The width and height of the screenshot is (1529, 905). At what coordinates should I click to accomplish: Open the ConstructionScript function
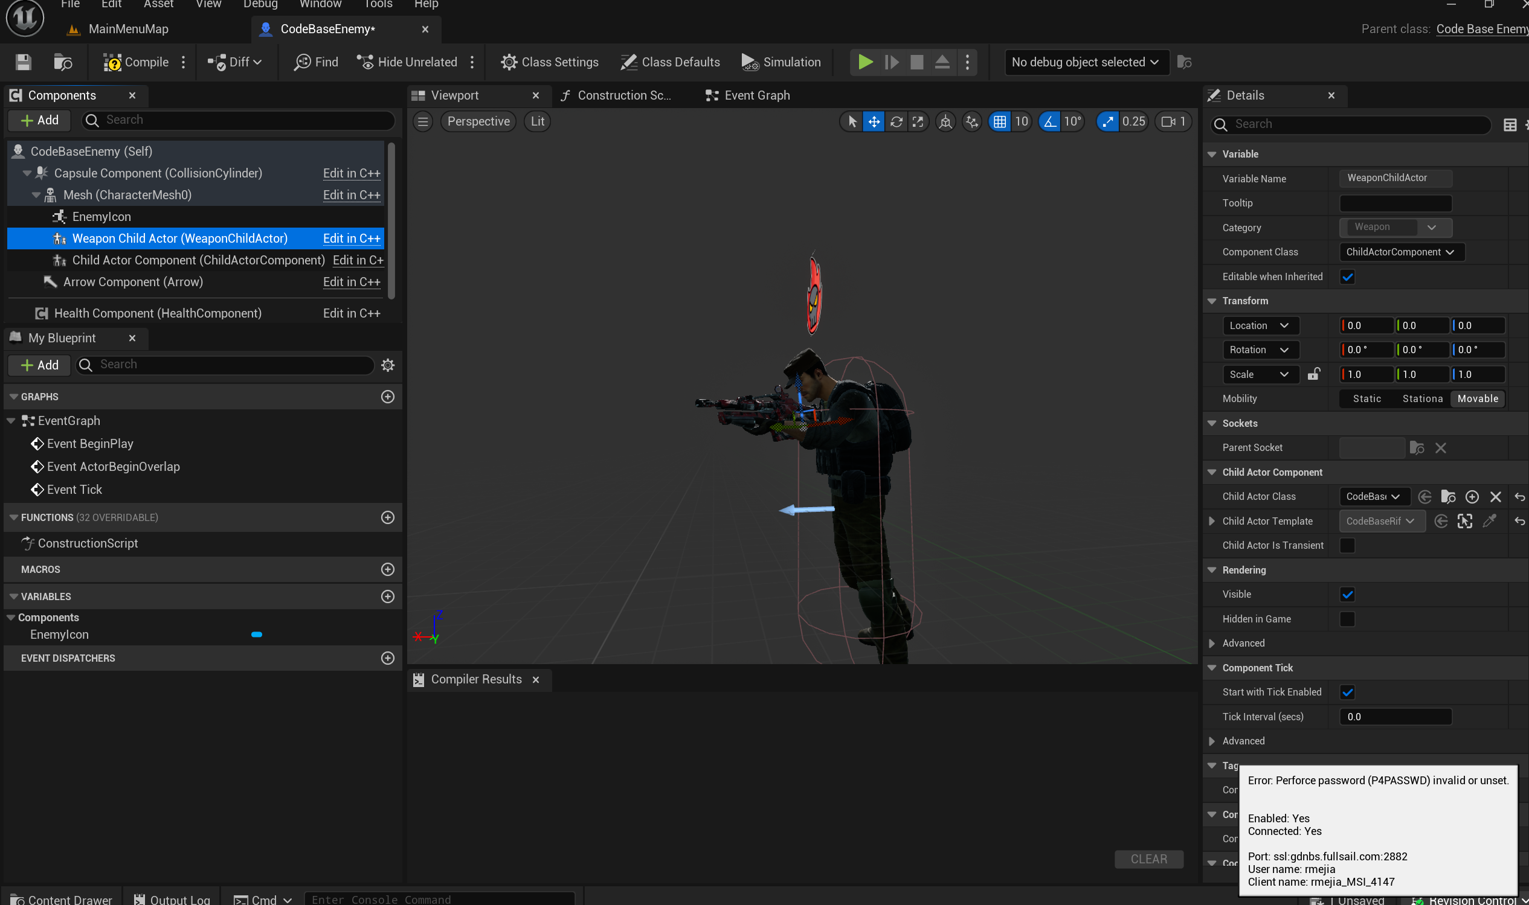point(88,543)
